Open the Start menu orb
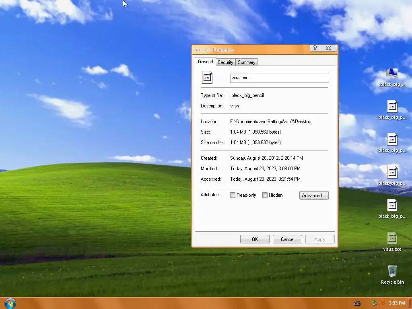The image size is (412, 309). (x=10, y=303)
